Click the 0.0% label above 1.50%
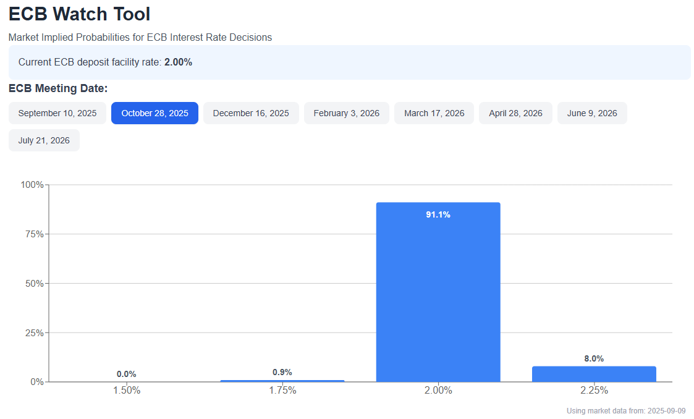This screenshot has width=694, height=419. [x=127, y=375]
